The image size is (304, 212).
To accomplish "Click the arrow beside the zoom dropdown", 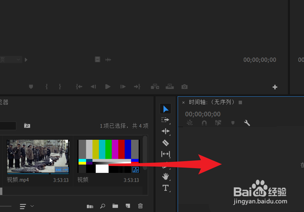I will [x=26, y=60].
